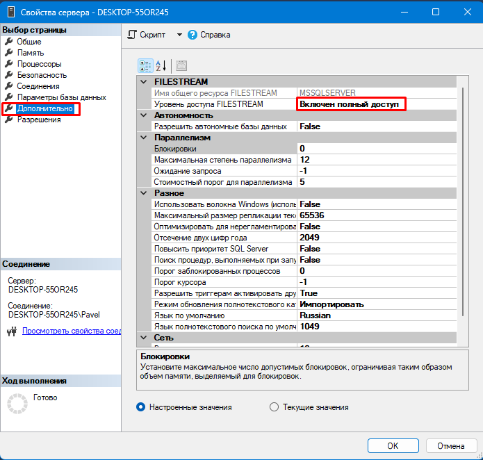
Task: Click the Скрипт script icon
Action: point(132,35)
